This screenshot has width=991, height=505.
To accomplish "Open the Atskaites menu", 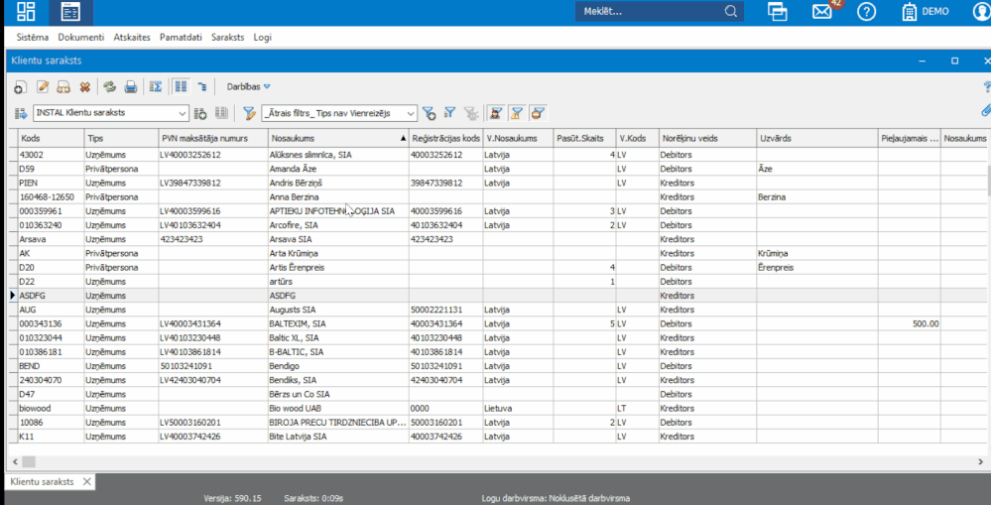I will coord(132,37).
